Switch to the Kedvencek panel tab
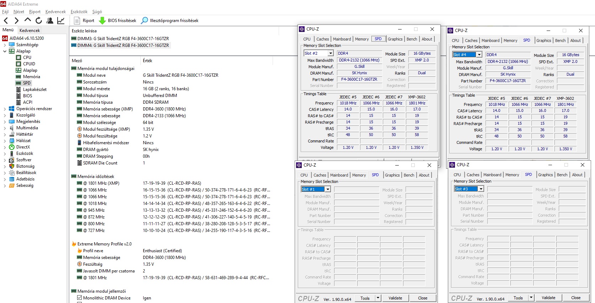The width and height of the screenshot is (595, 303). (30, 31)
